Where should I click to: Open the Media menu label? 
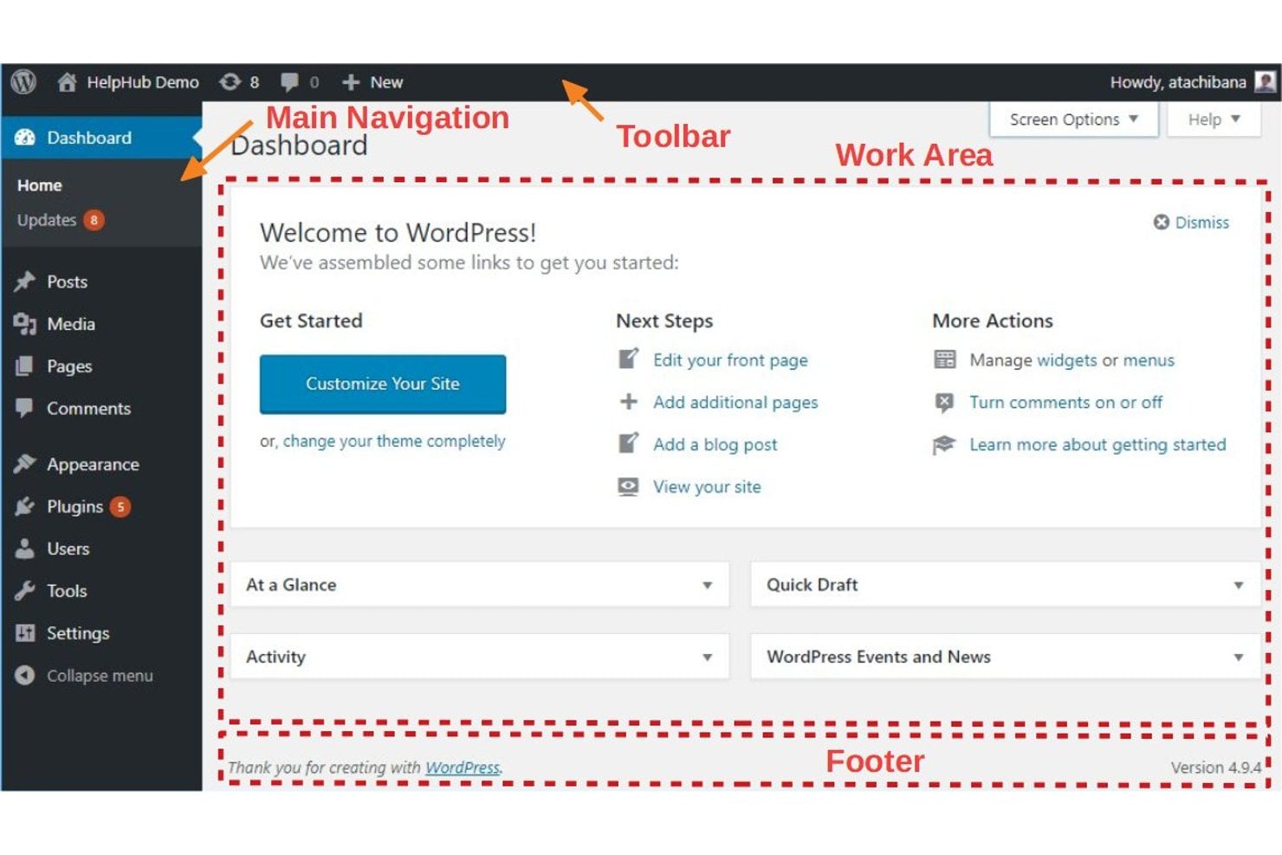point(71,324)
